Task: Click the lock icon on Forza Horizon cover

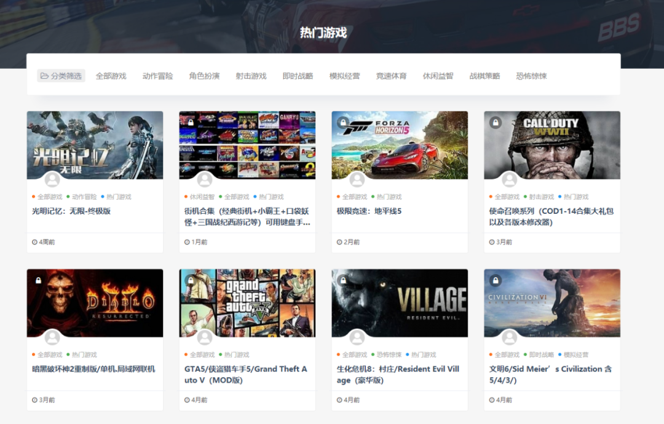Action: point(343,122)
